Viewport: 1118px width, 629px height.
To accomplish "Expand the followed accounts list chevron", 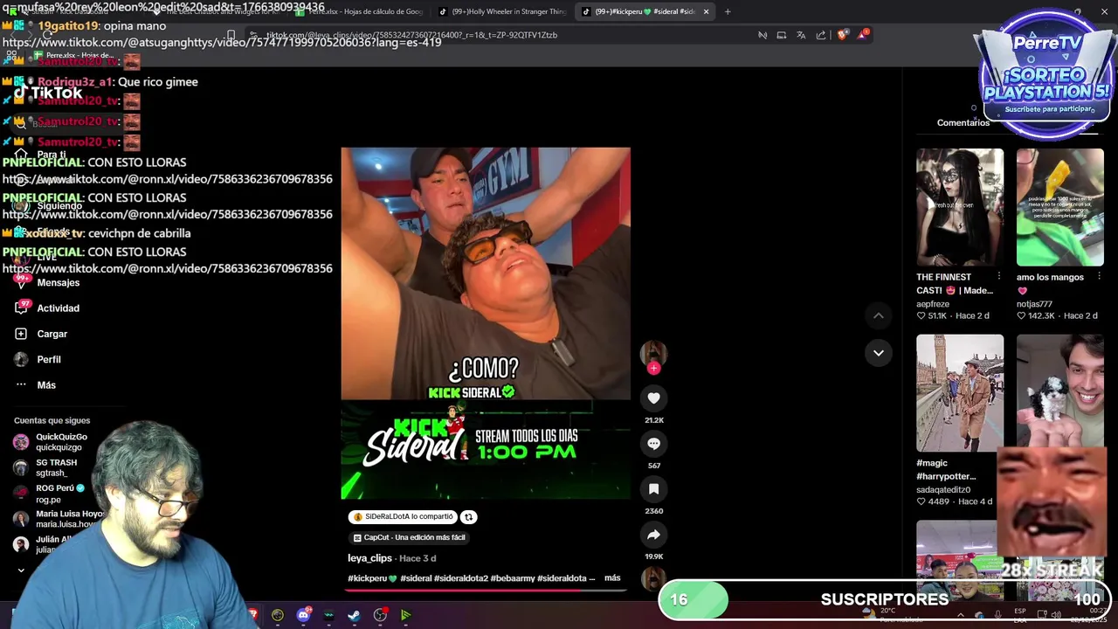I will [21, 570].
